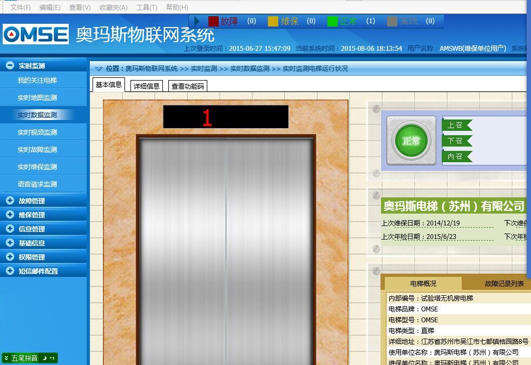Click the elevator floor number display
This screenshot has width=531, height=365.
[225, 117]
